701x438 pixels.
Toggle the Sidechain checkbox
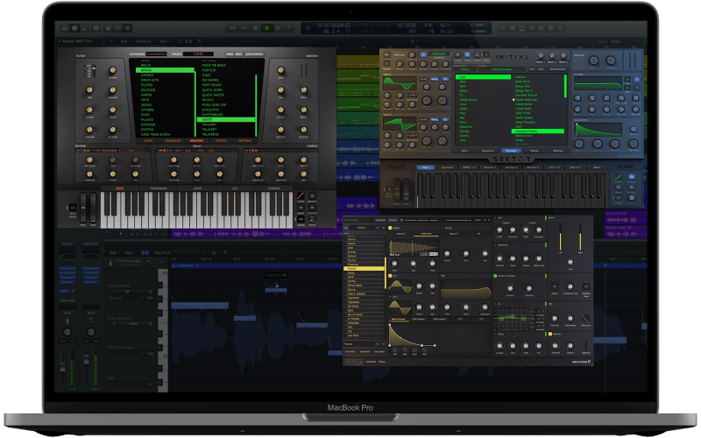(551, 334)
